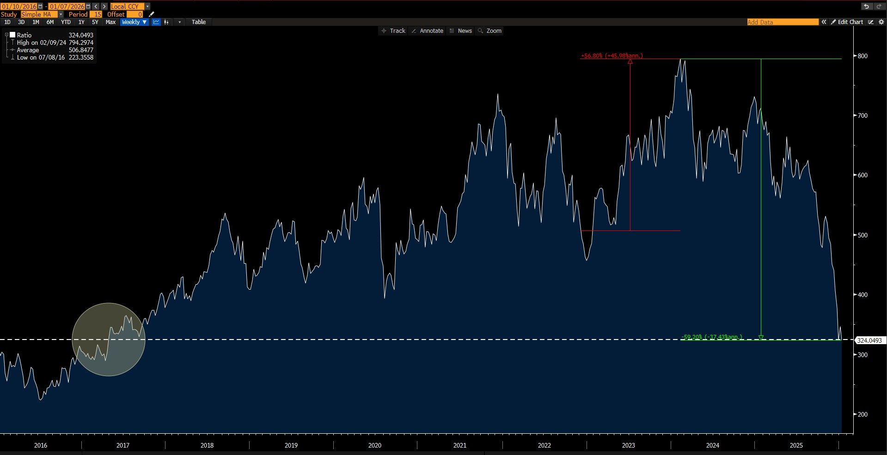Shift date range back with left arrow
This screenshot has width=887, height=455.
96,6
